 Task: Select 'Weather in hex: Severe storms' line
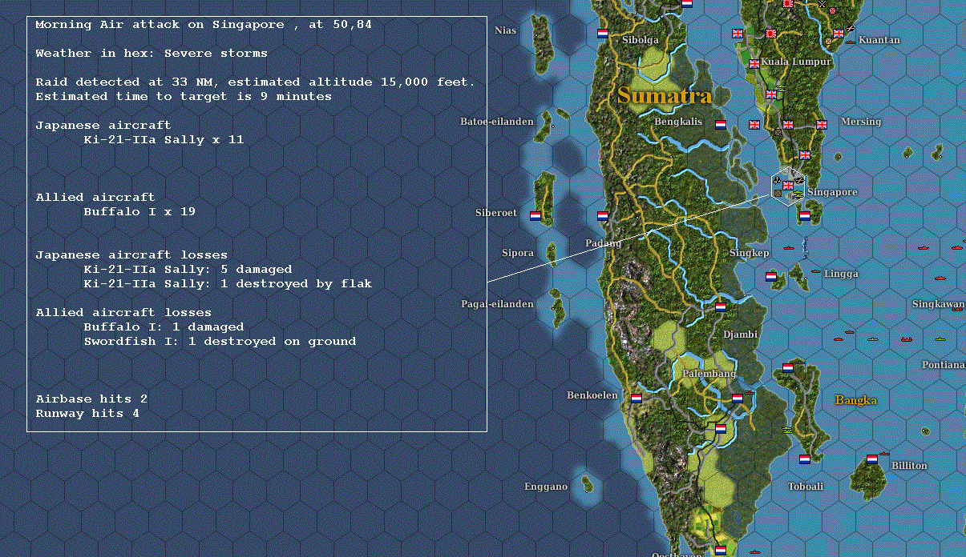coord(152,54)
